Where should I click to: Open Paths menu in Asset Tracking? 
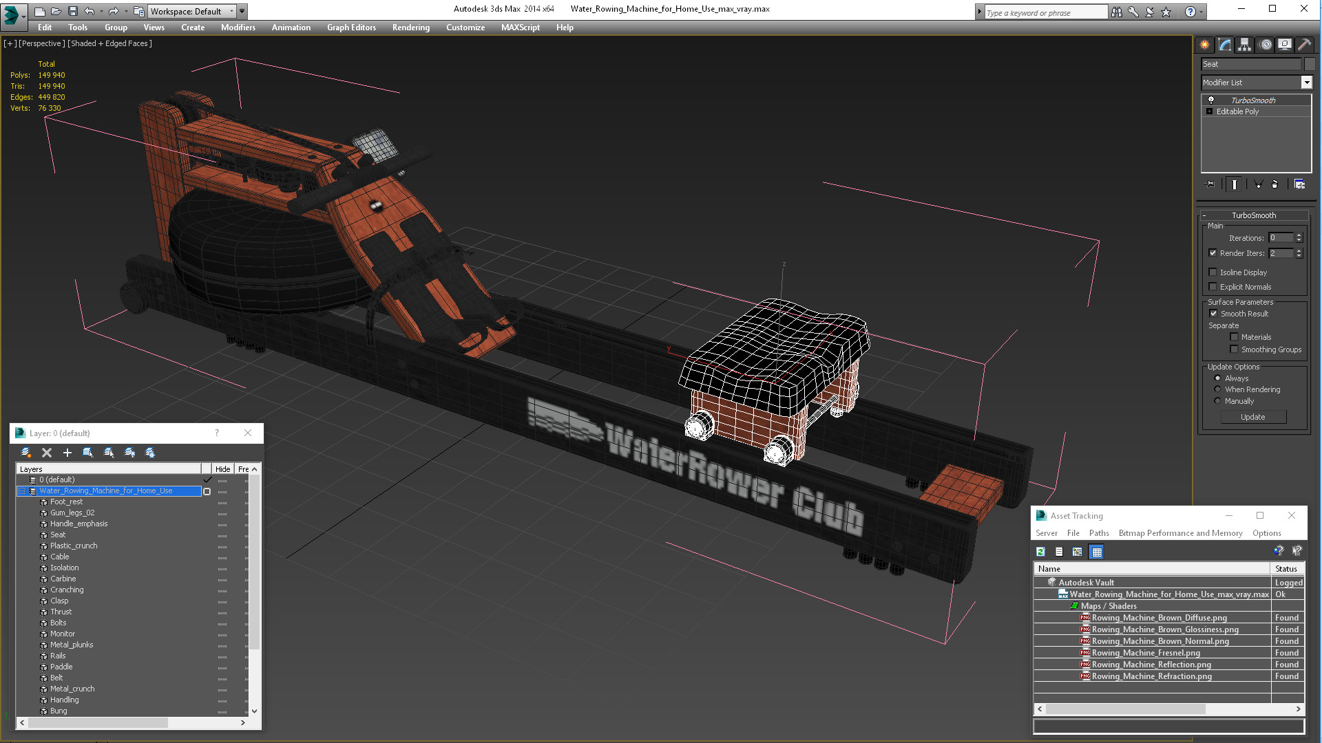coord(1099,533)
